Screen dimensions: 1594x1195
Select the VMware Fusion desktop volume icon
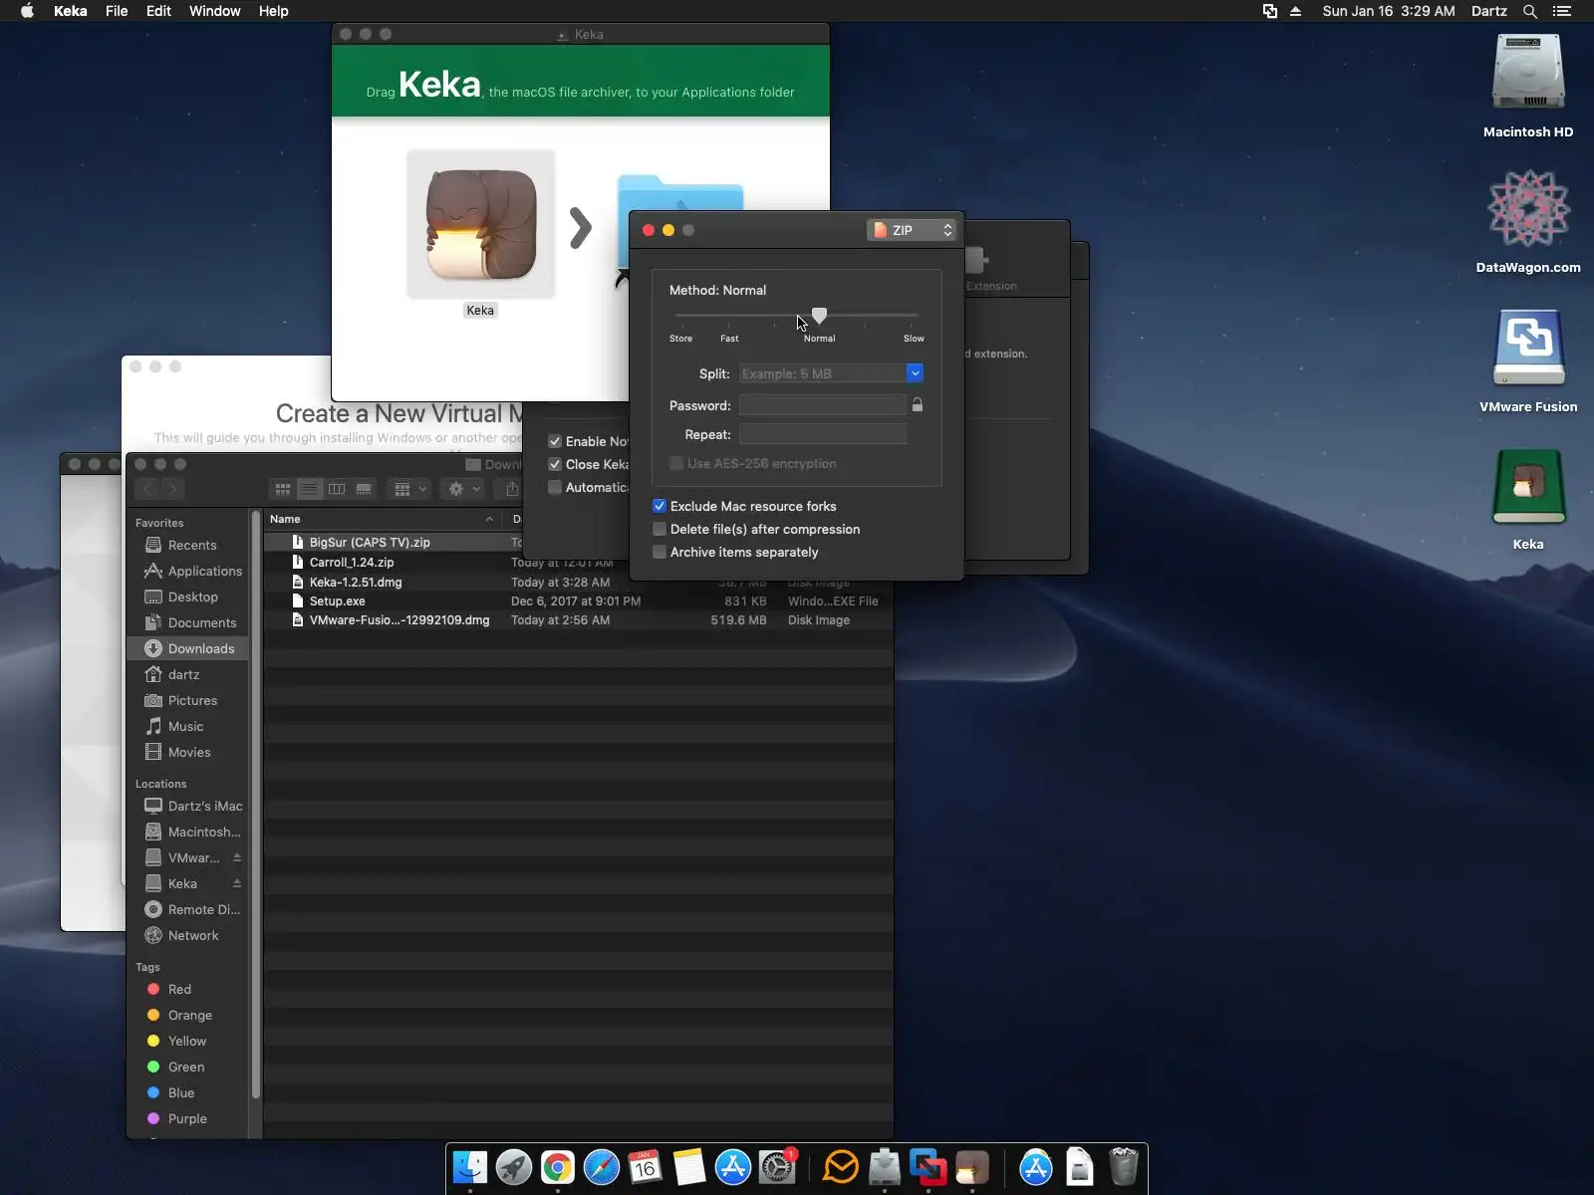(1528, 348)
